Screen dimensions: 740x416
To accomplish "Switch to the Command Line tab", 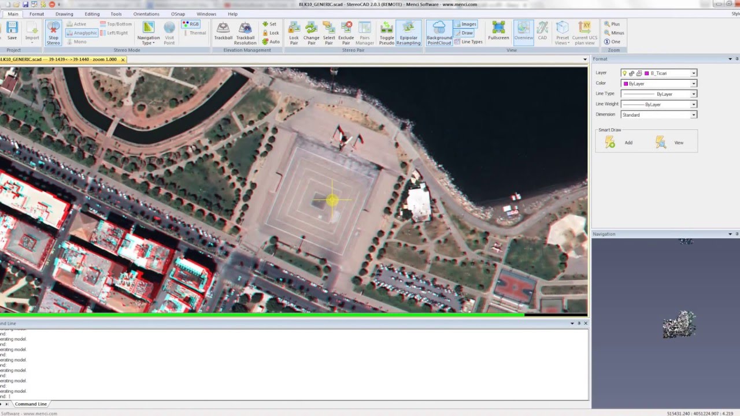I will pos(31,404).
